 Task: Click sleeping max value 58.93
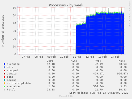tap(123, 64)
